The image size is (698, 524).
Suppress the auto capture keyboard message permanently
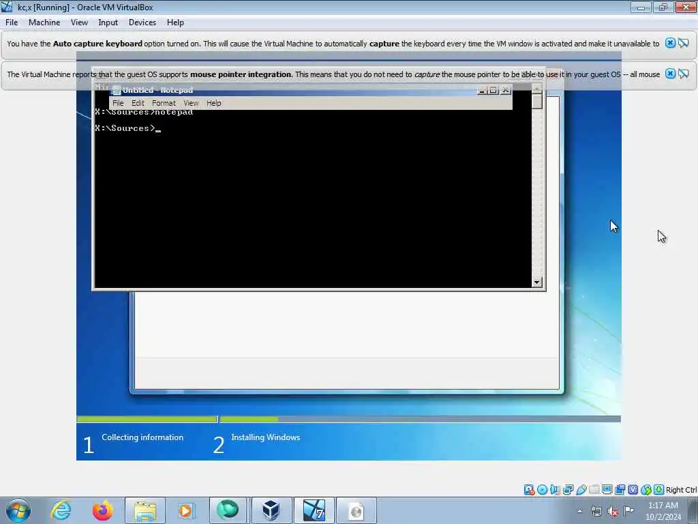pyautogui.click(x=684, y=43)
